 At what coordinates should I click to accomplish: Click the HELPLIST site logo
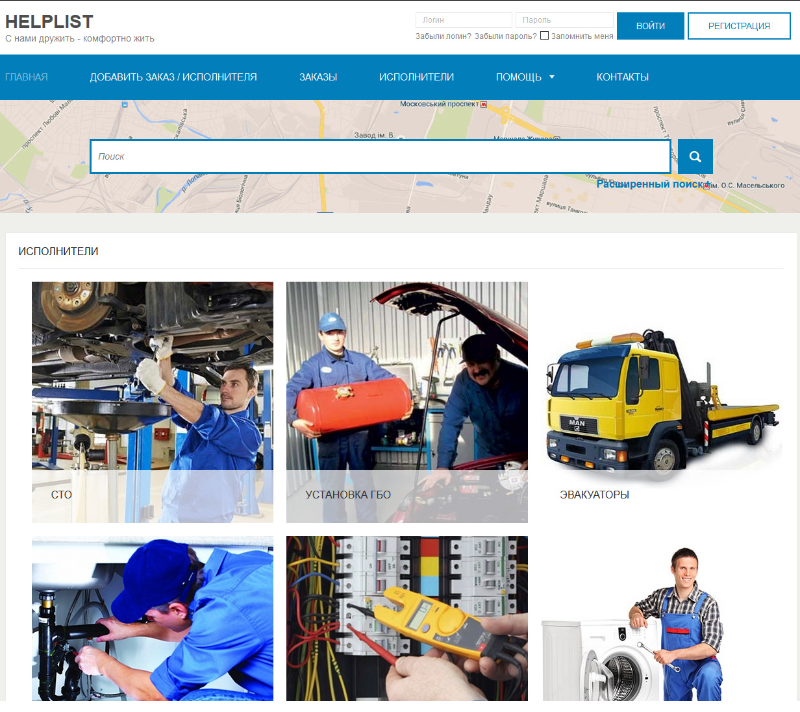pos(49,21)
